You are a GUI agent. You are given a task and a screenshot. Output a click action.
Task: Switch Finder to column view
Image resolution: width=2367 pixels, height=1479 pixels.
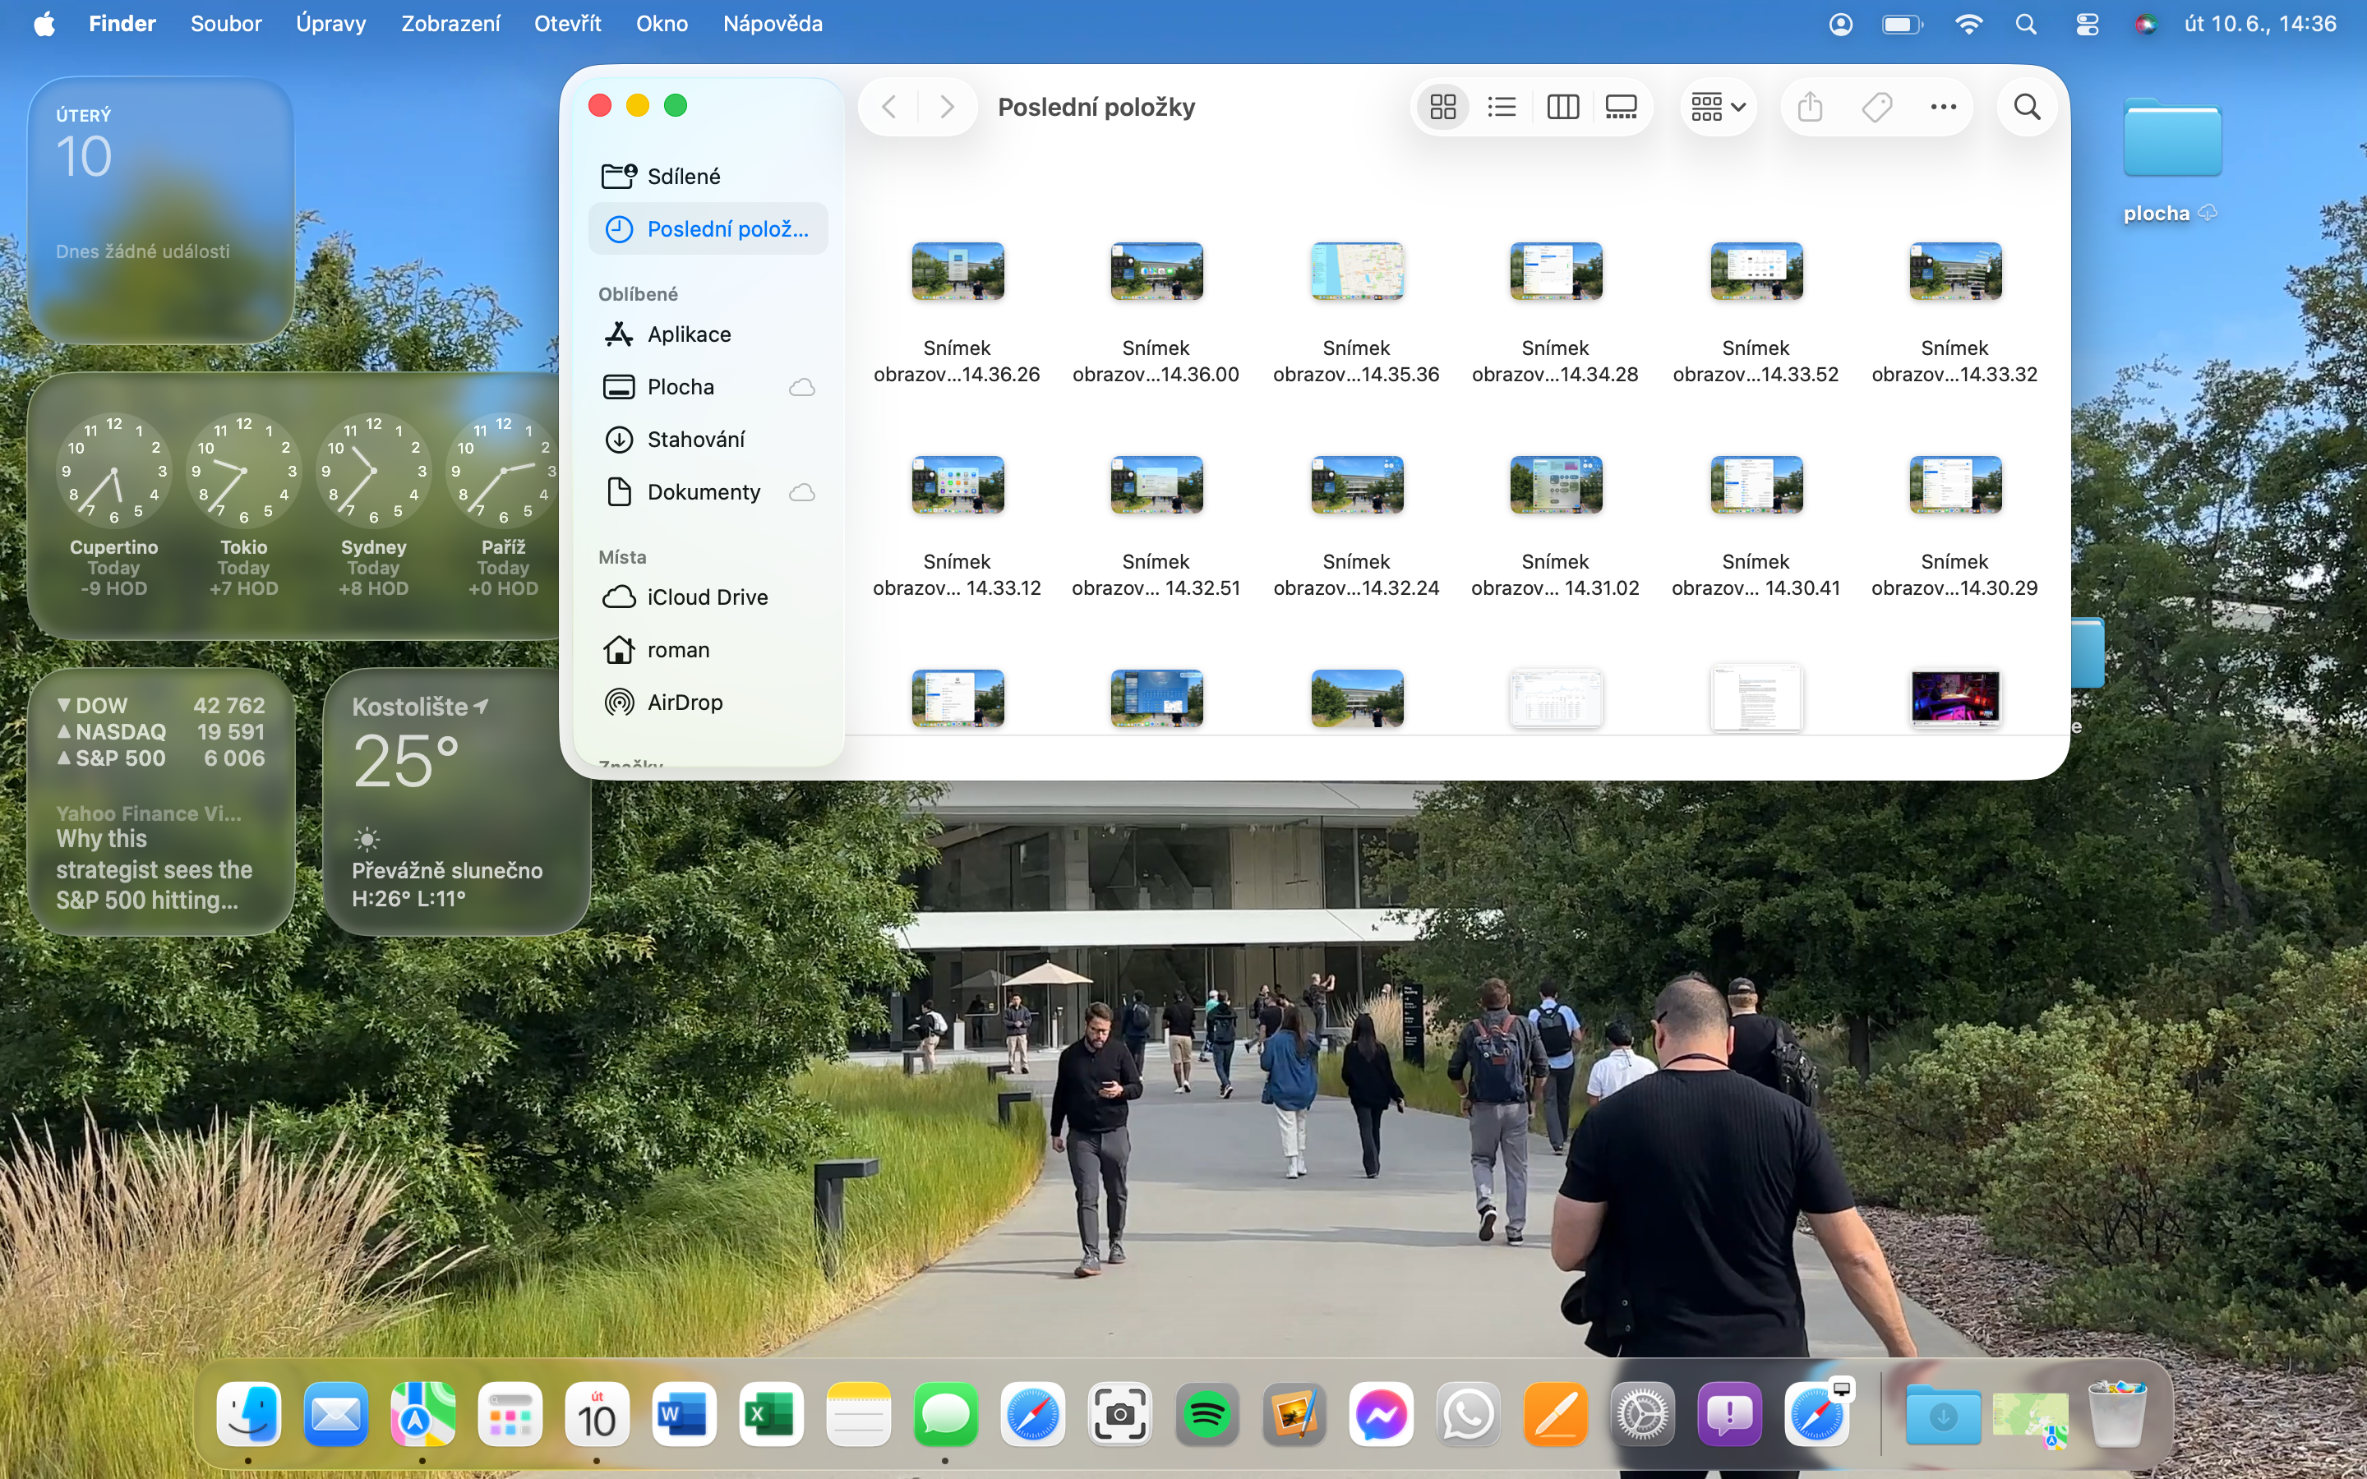click(x=1562, y=107)
